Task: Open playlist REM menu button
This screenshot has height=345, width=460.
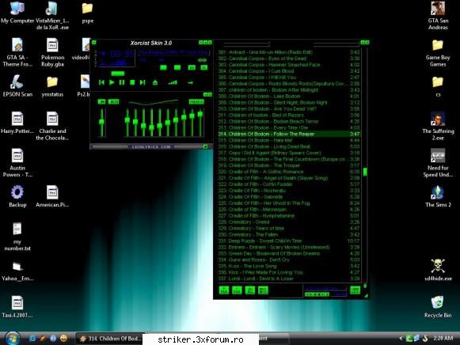Action: [x=237, y=290]
